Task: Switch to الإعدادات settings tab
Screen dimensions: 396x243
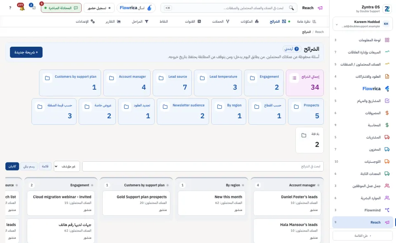Action: [85, 21]
